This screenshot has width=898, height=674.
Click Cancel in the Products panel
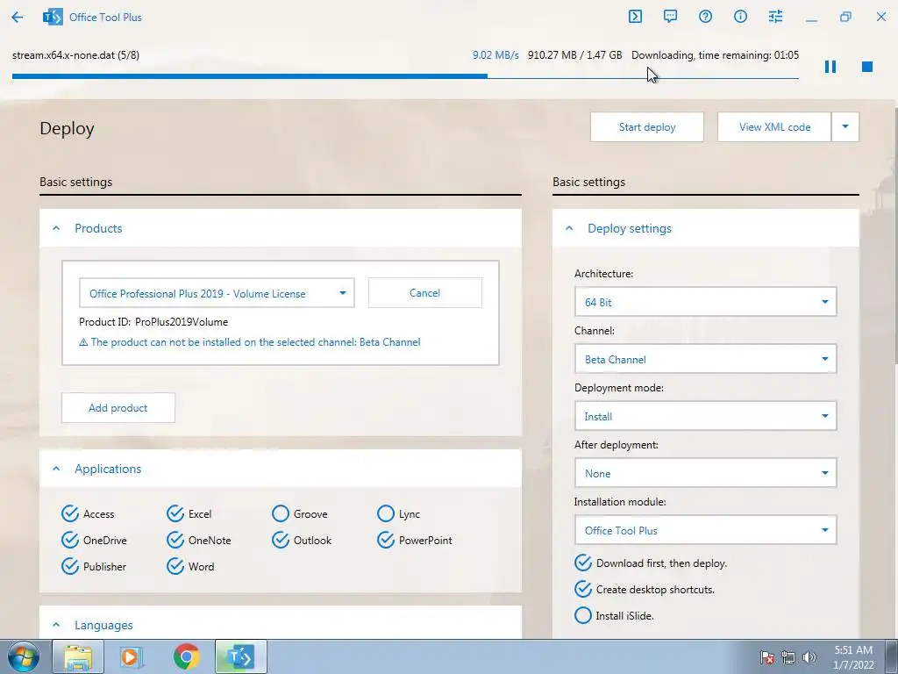point(425,293)
